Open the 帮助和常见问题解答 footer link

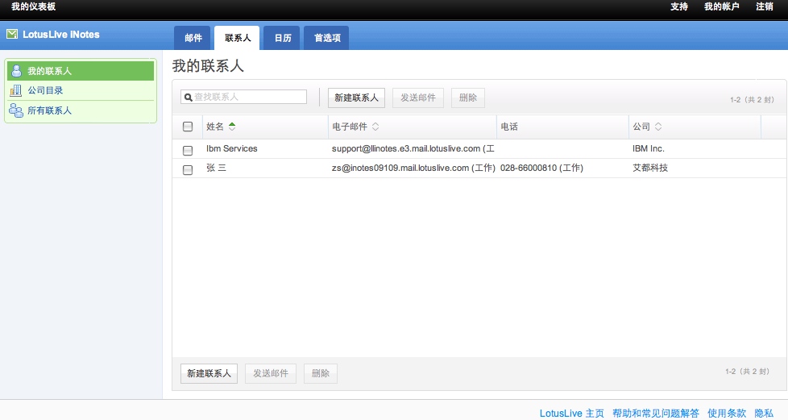click(x=655, y=413)
